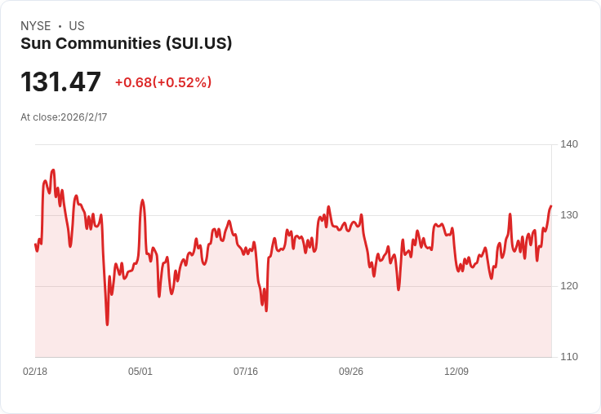The width and height of the screenshot is (601, 414).
Task: Click the At close 2026/2/17 timestamp
Action: click(x=64, y=117)
